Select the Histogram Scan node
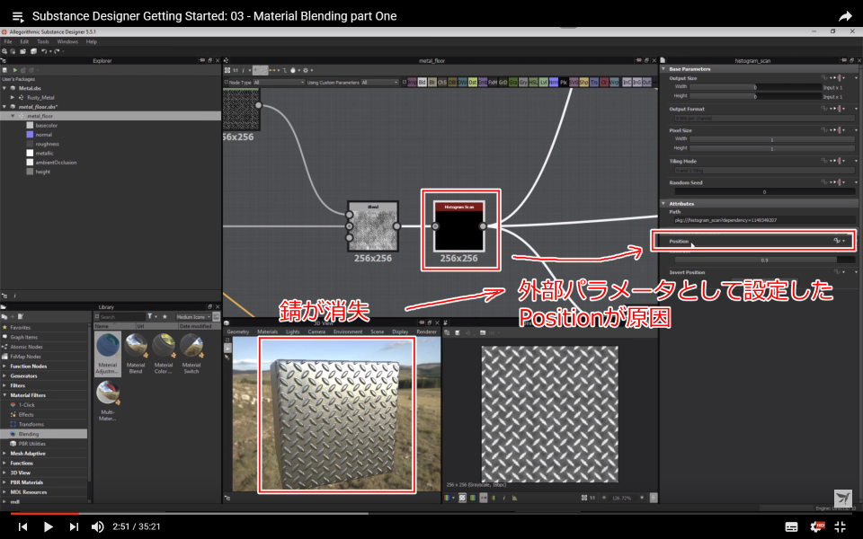 click(459, 226)
